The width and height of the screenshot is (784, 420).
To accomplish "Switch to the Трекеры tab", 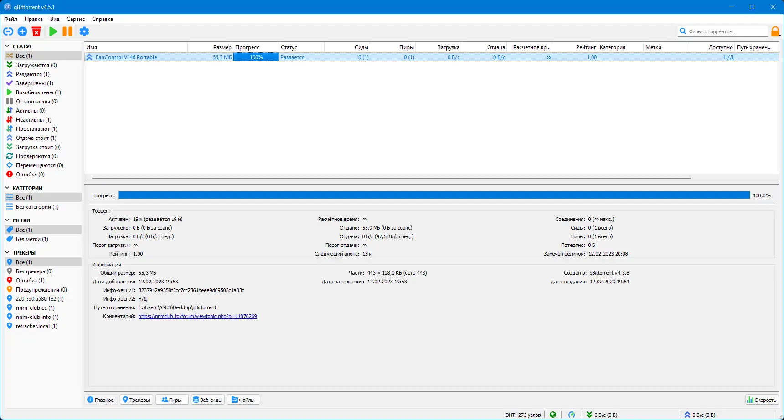I will pos(136,400).
